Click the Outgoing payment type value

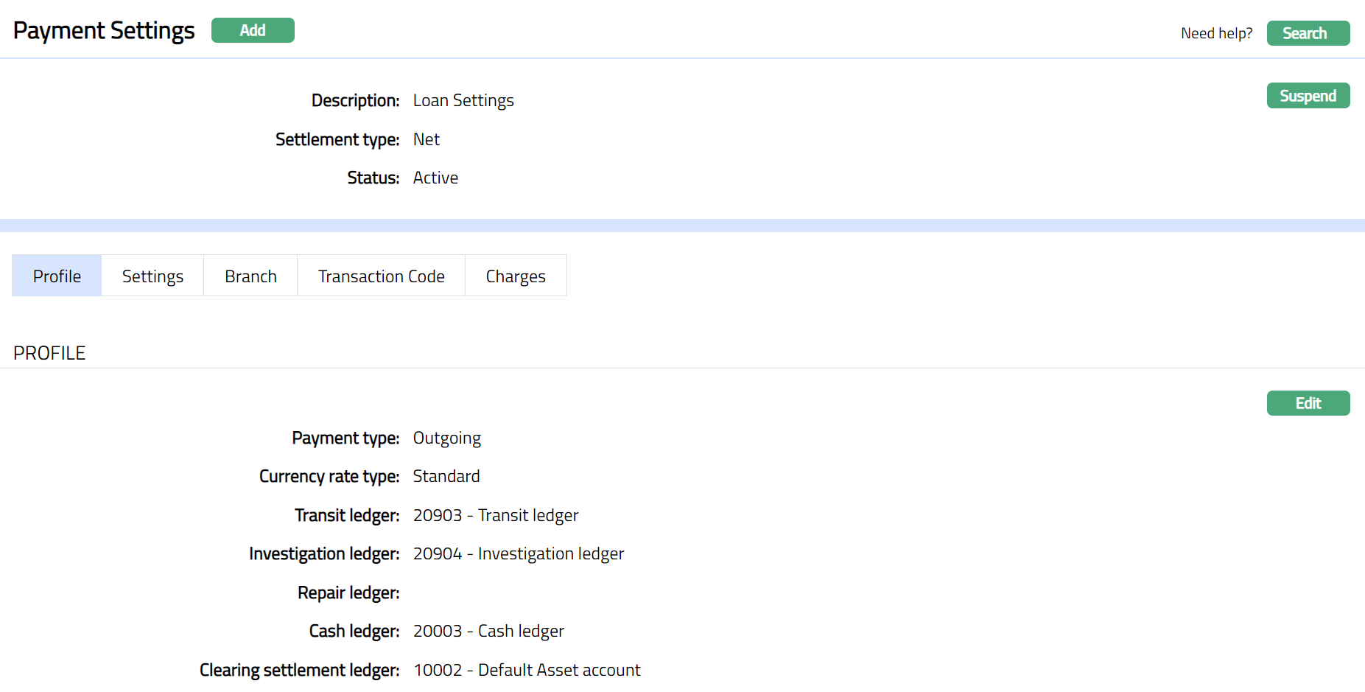446,438
